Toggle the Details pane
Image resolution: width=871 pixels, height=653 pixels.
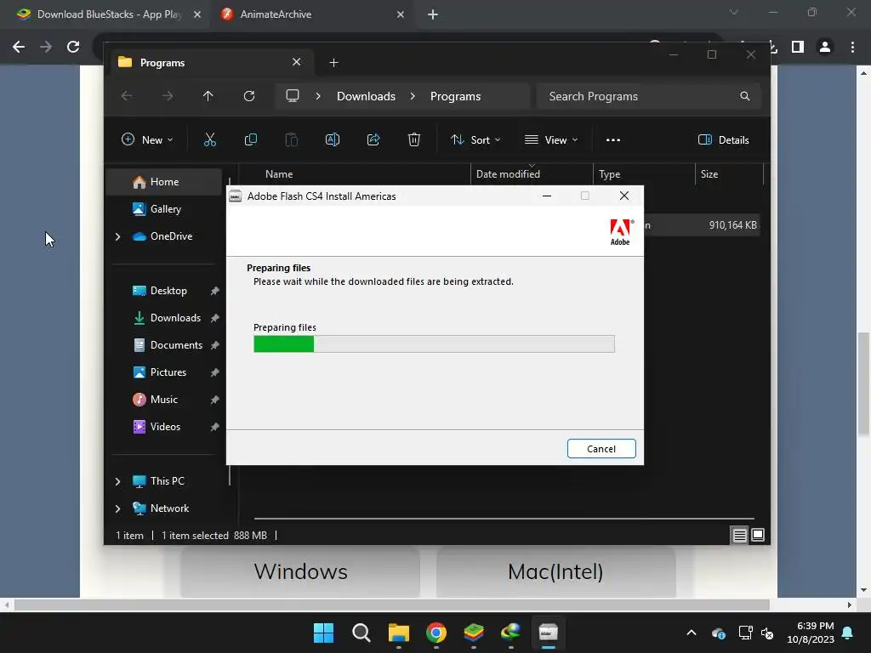coord(723,140)
